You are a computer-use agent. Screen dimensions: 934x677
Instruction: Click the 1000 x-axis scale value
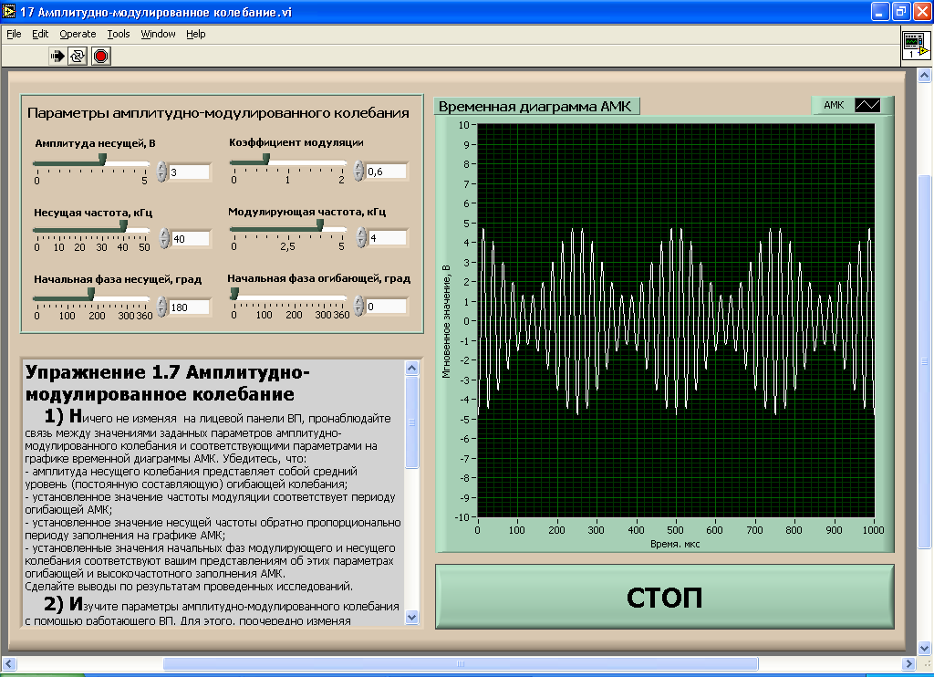tap(873, 530)
